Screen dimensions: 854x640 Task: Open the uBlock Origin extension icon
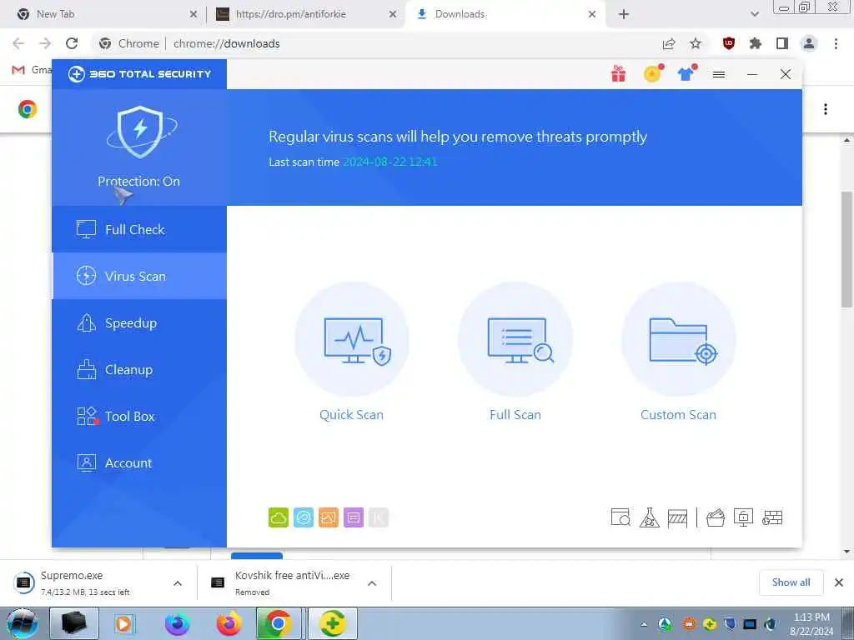click(729, 43)
